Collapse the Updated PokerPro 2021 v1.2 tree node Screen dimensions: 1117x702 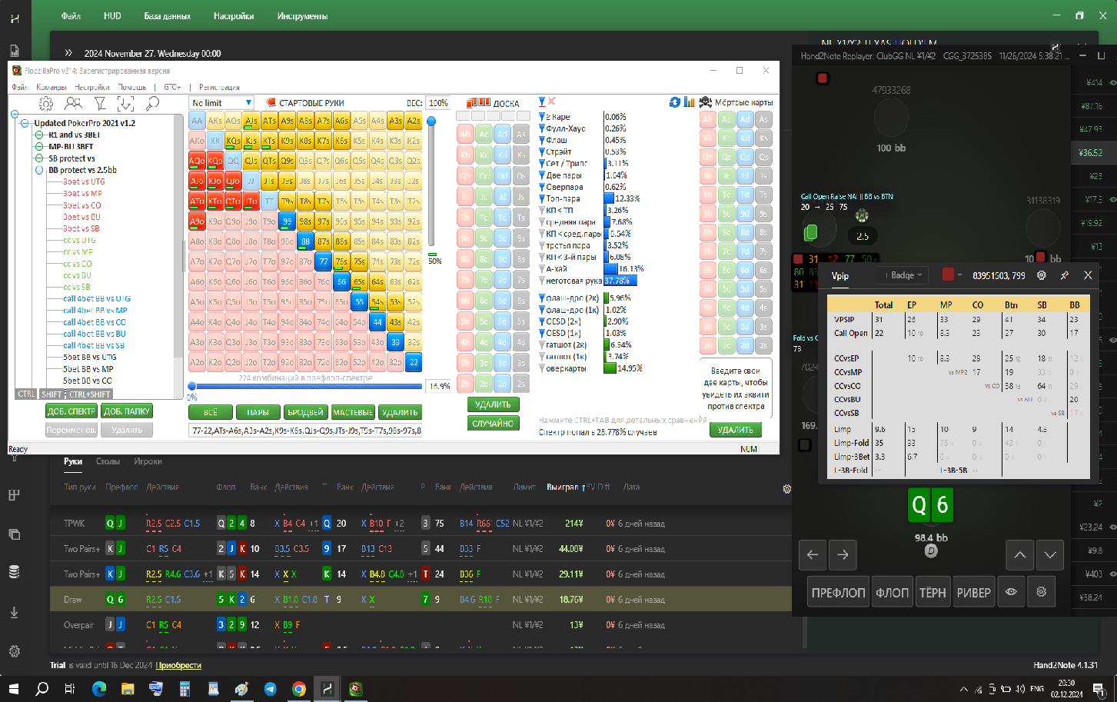25,123
